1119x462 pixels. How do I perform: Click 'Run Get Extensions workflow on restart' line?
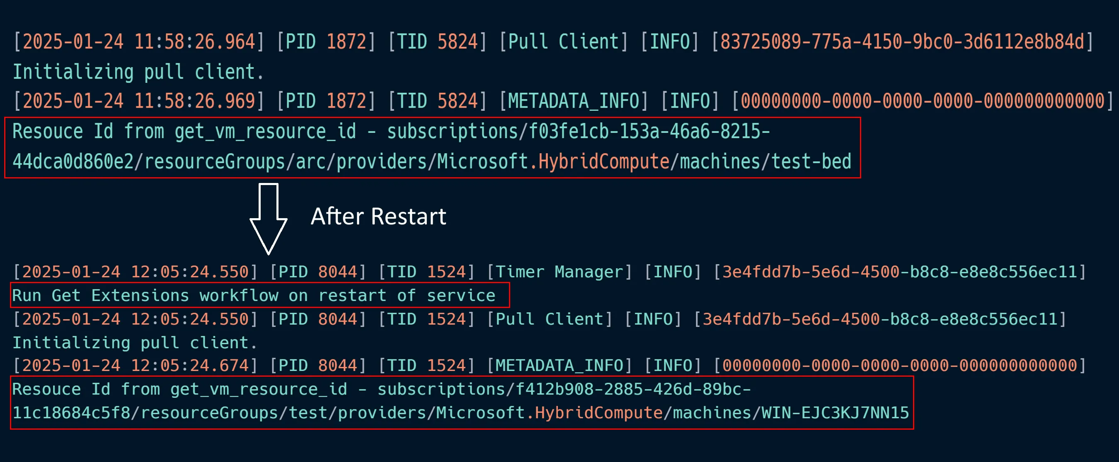(x=253, y=296)
